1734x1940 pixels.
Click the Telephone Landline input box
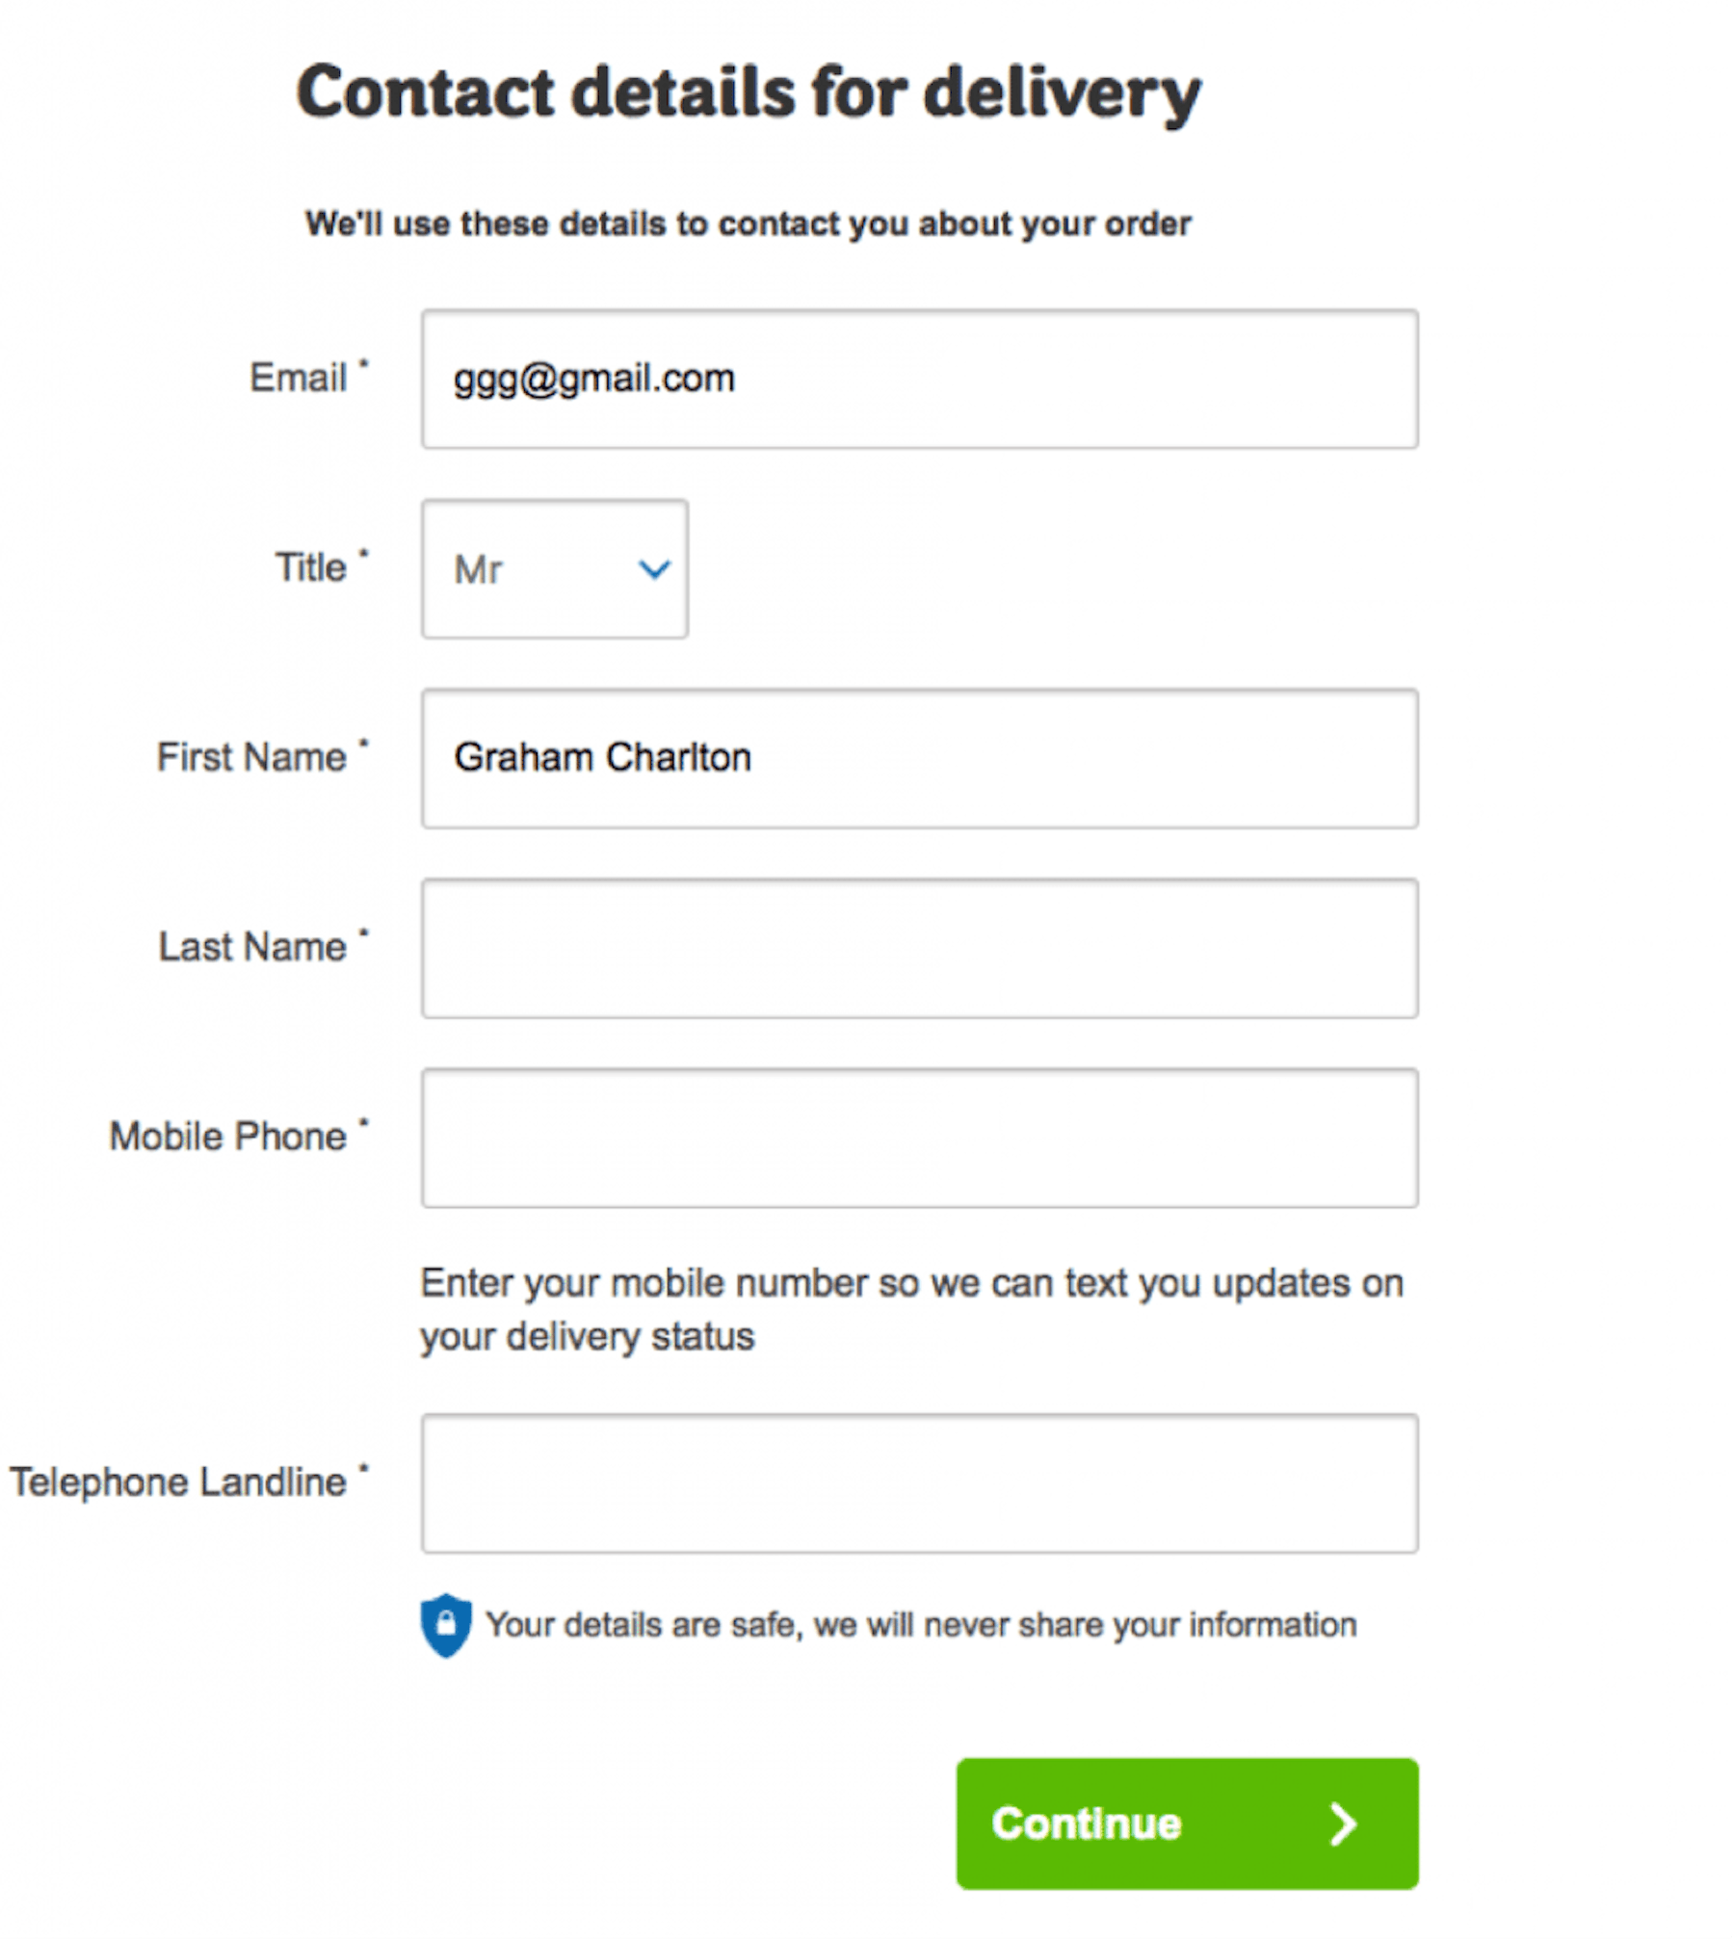tap(920, 1483)
